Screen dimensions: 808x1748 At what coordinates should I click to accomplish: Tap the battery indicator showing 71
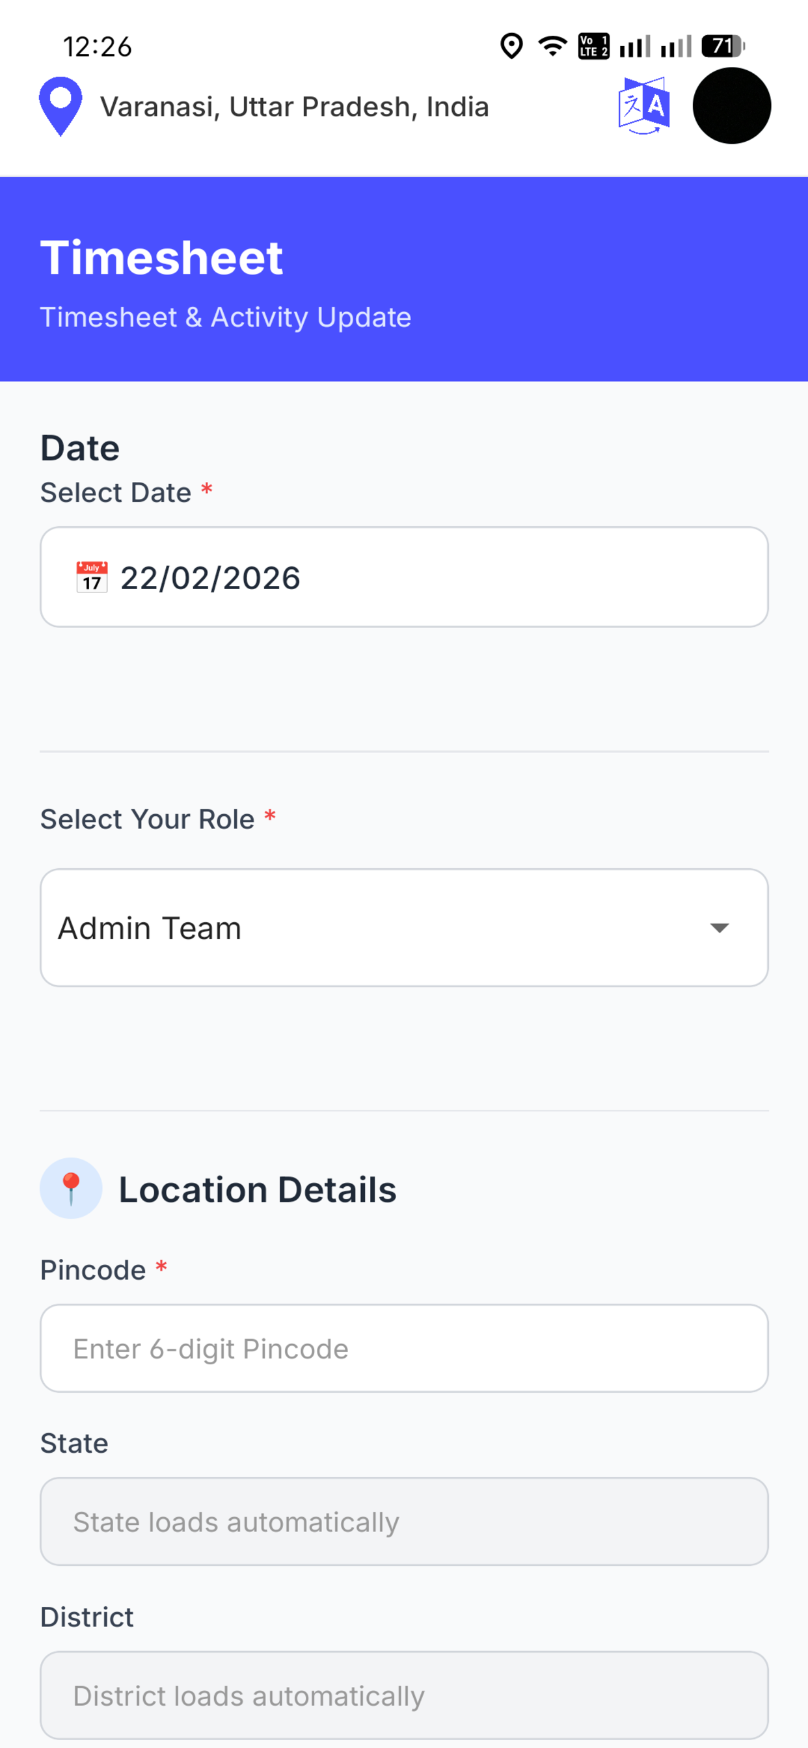723,46
